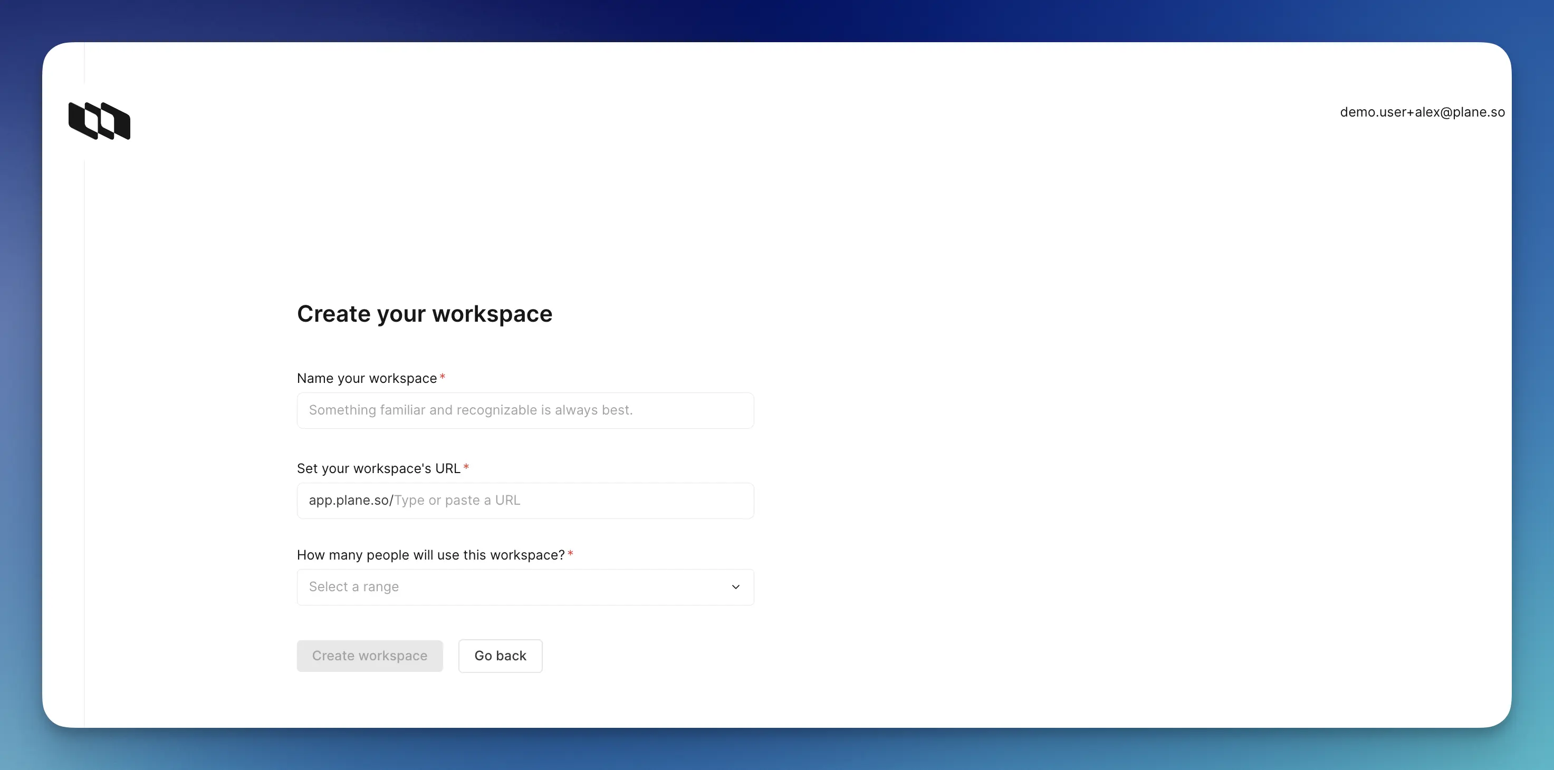Click the "Set your workspace's URL" label
This screenshot has height=770, width=1554.
coord(378,468)
